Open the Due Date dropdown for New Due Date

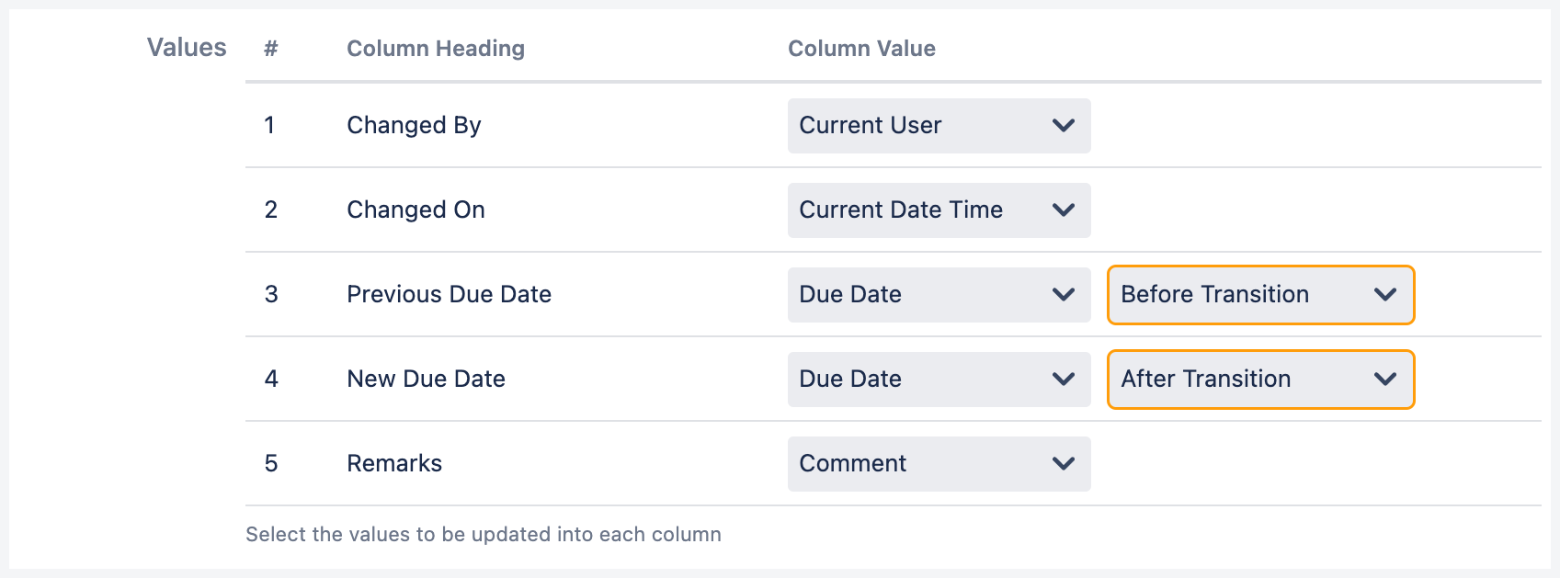tap(938, 380)
